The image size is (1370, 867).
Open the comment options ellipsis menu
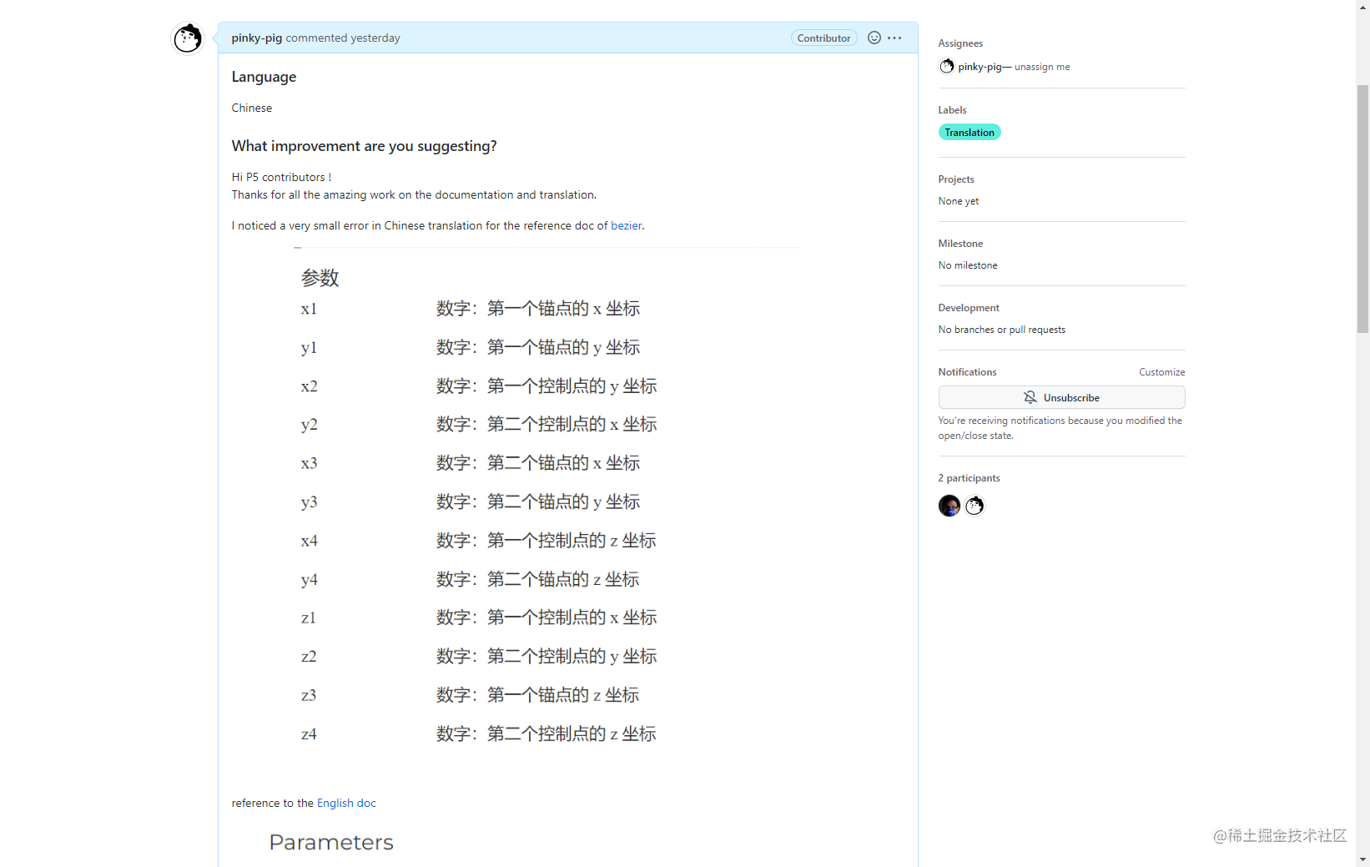894,38
